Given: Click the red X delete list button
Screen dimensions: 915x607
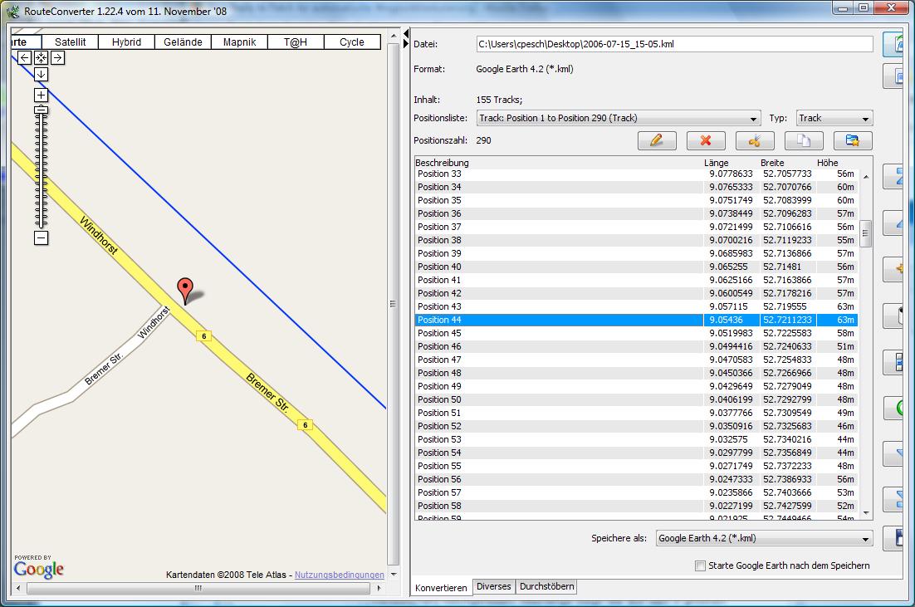Looking at the screenshot, I should (706, 140).
